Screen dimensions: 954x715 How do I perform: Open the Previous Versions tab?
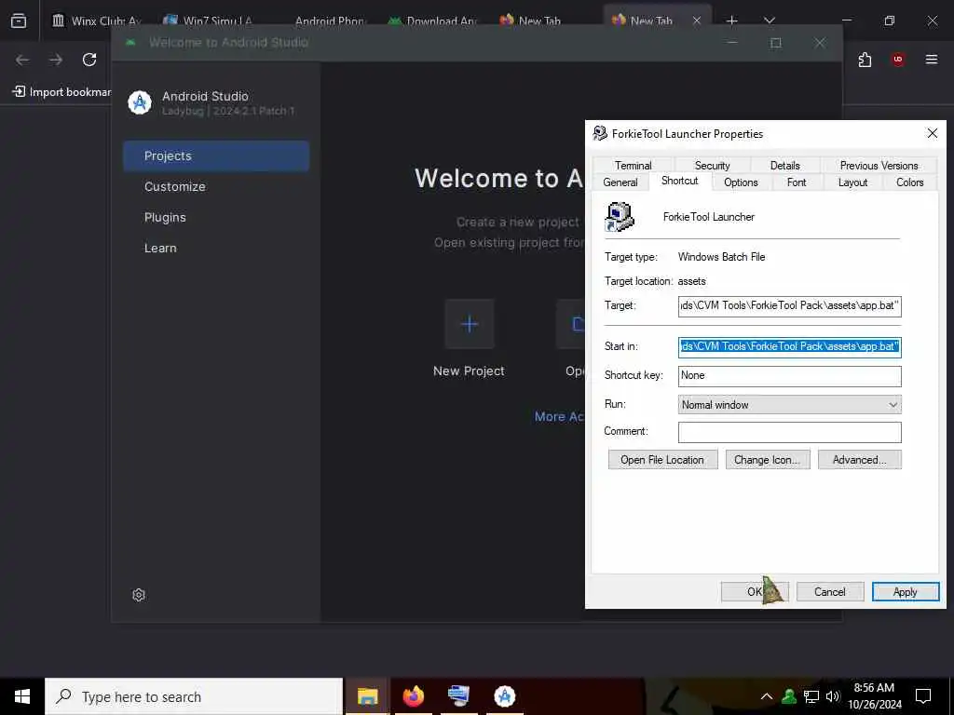[x=879, y=166]
